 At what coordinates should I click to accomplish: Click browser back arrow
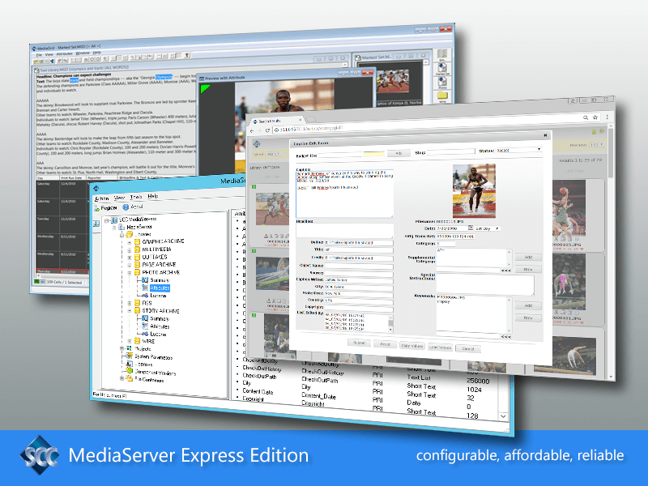pos(252,131)
